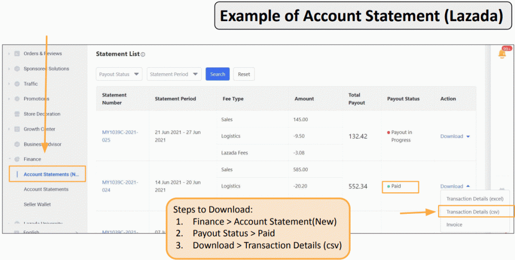Viewport: 515px width, 260px height.
Task: Expand the Promotions menu arrow
Action: [x=9, y=99]
